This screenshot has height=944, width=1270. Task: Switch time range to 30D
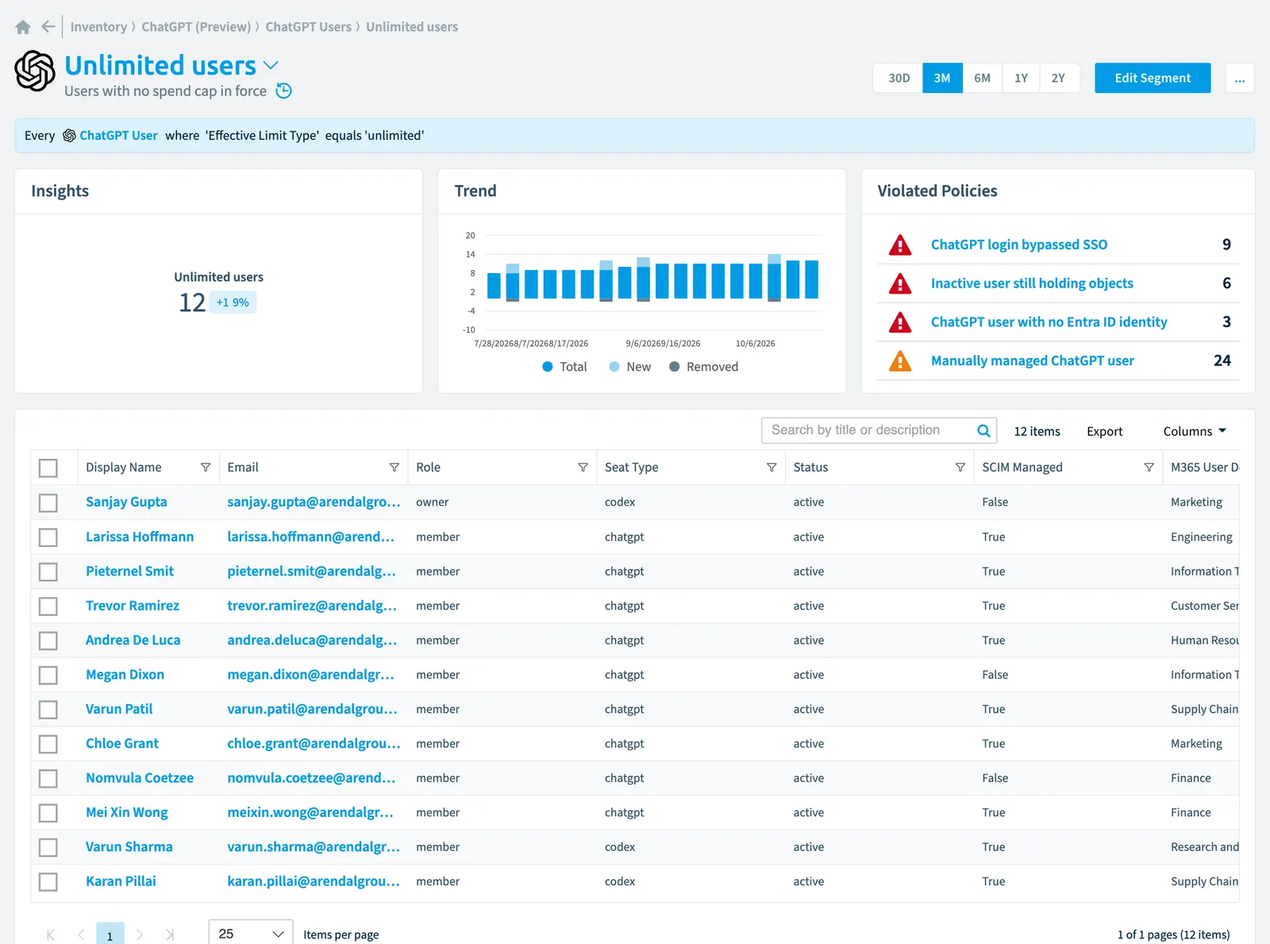tap(899, 78)
